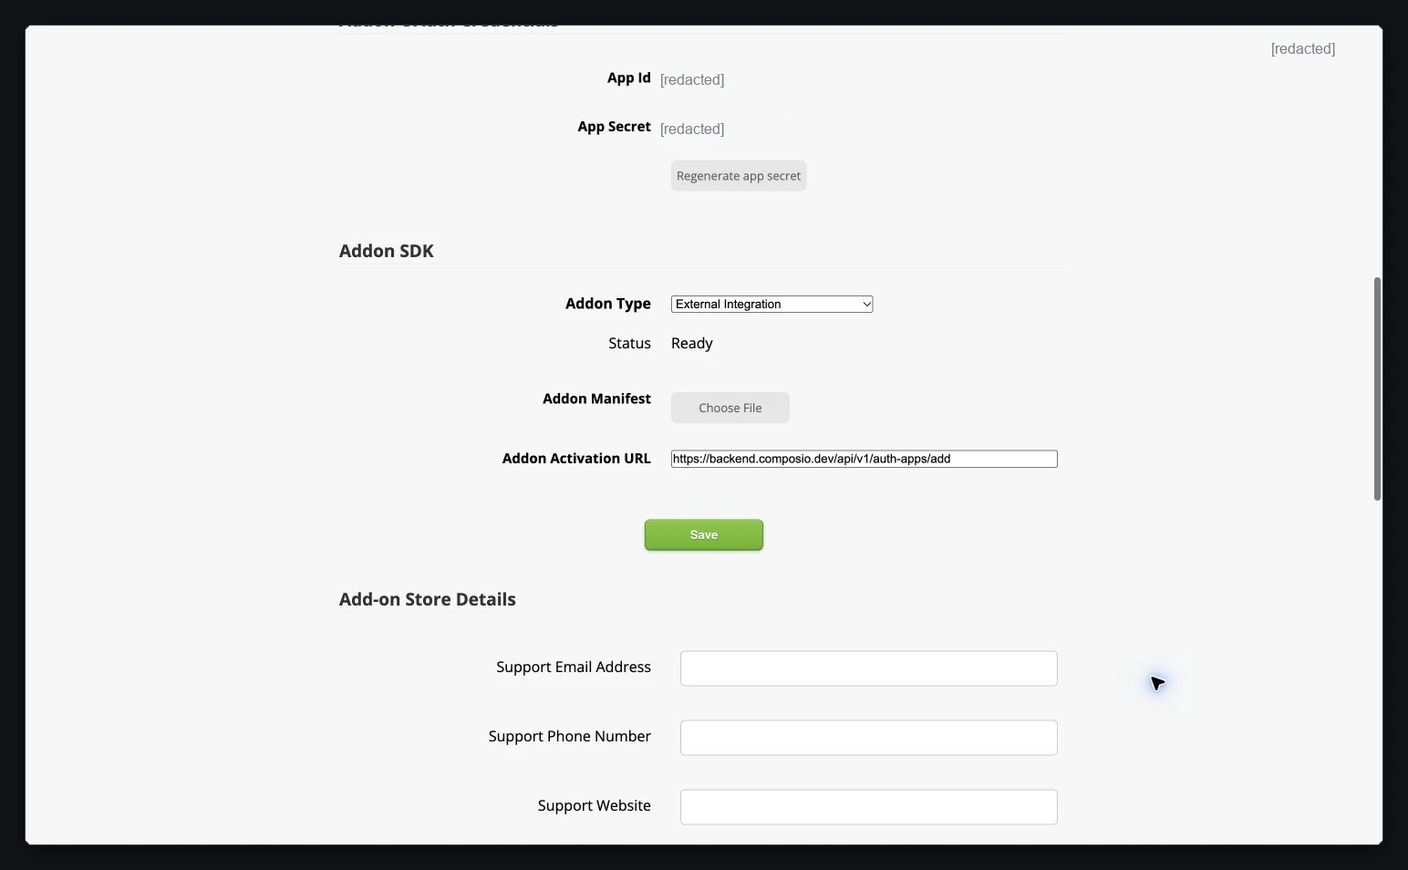
Task: Click the Add-on Store Details heading
Action: point(428,599)
